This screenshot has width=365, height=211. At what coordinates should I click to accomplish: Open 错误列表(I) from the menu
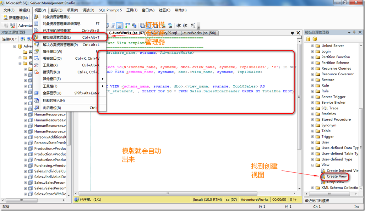pos(70,72)
